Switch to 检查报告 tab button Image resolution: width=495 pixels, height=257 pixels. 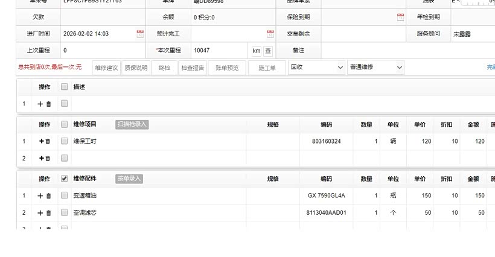pos(193,68)
